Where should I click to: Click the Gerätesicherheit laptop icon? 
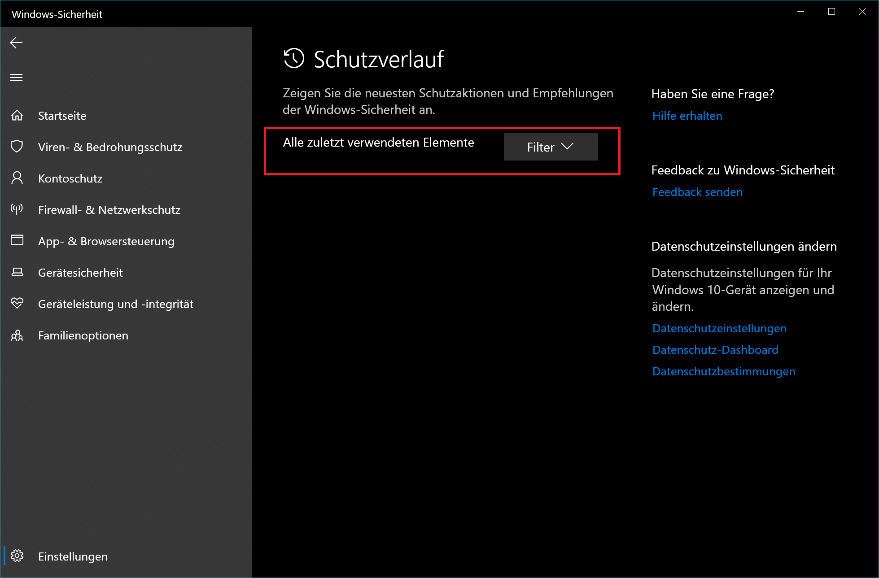point(17,272)
